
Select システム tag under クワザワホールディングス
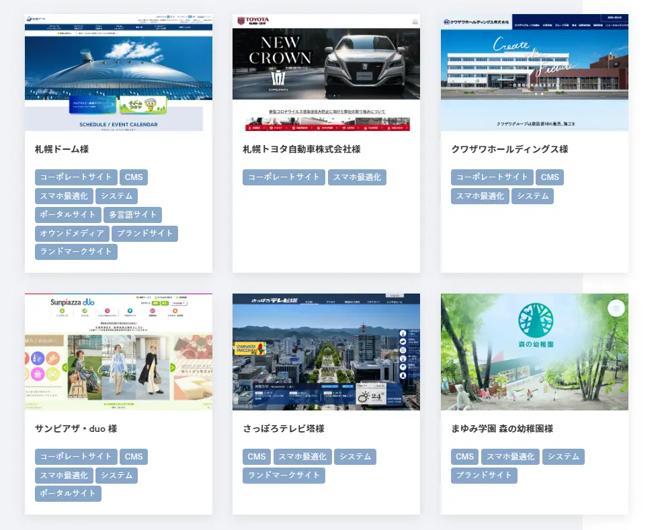[532, 195]
